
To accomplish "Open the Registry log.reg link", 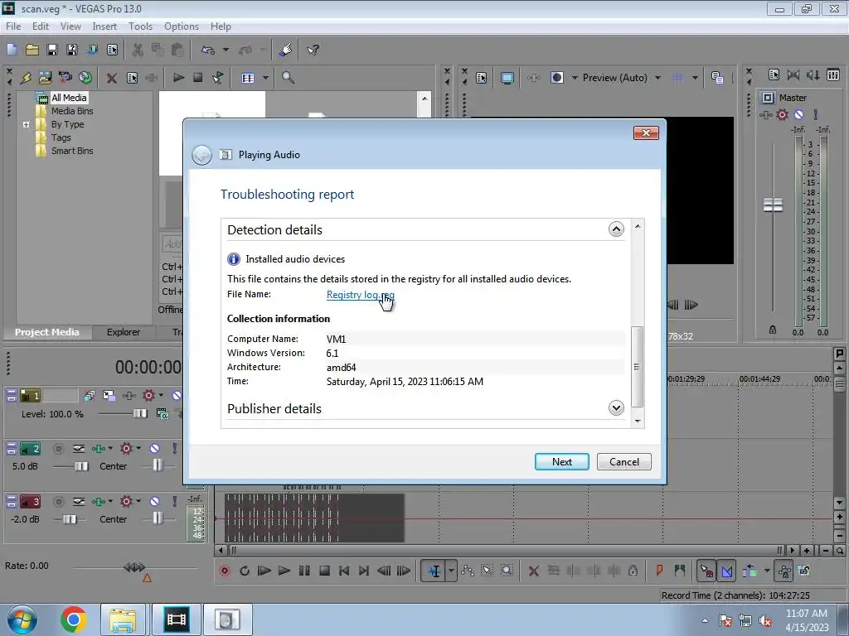I will [360, 295].
